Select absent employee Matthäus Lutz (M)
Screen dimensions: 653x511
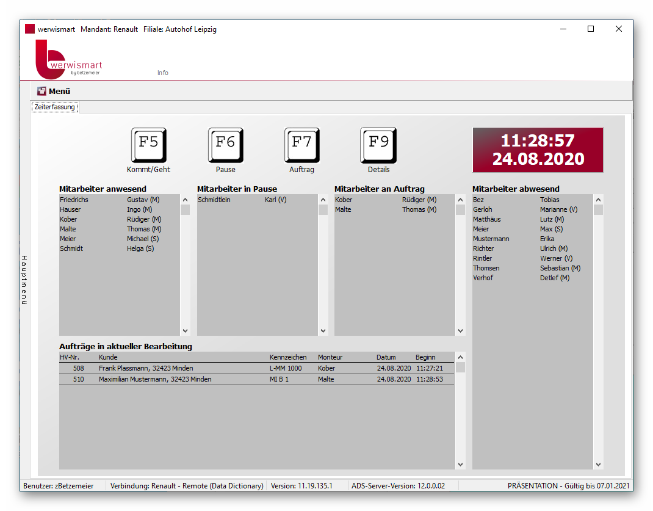click(532, 219)
